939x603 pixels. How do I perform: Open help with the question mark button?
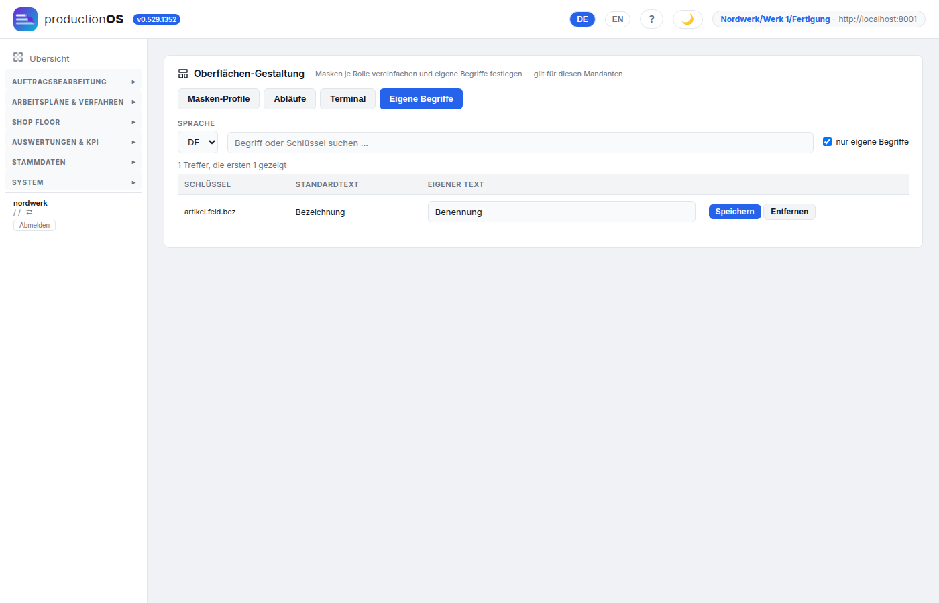click(651, 19)
